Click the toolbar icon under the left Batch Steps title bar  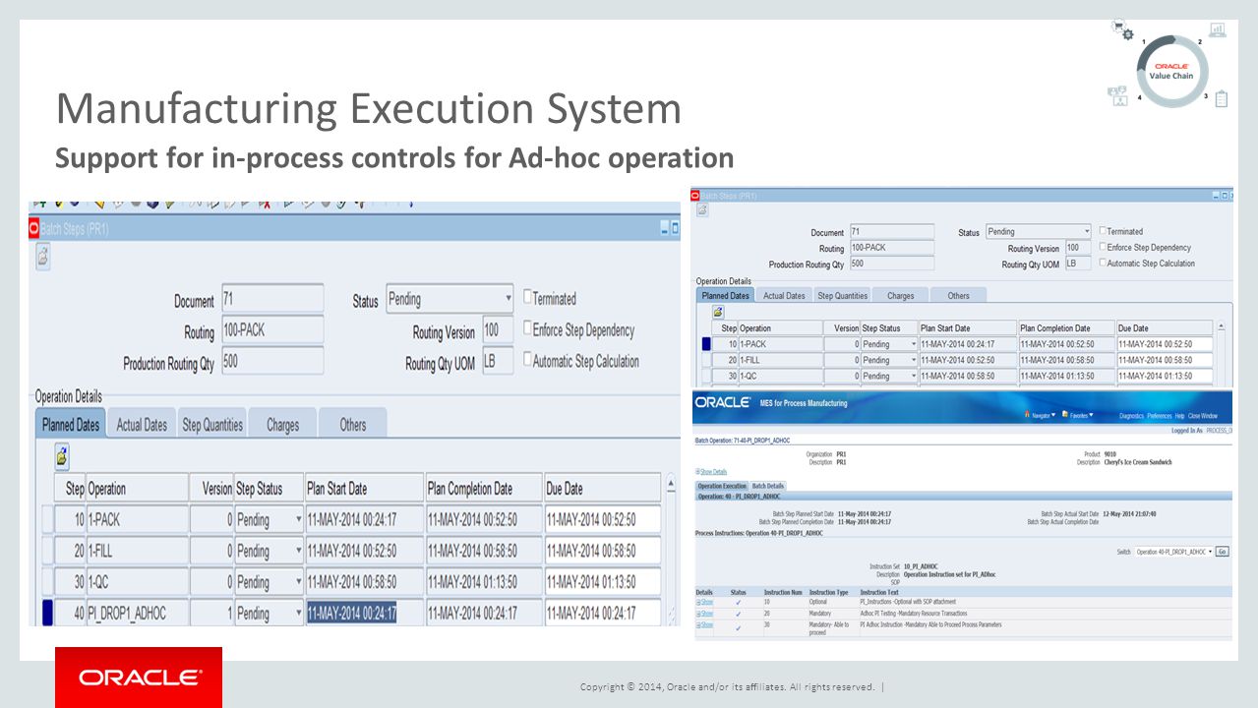(43, 258)
